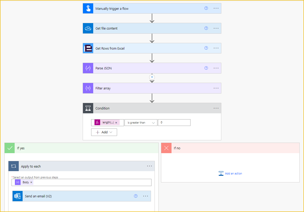Remove the length(...) expression token
The image size is (304, 212).
tap(116, 123)
